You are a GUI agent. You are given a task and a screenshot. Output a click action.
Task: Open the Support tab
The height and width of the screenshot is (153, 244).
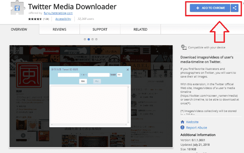coord(100,30)
